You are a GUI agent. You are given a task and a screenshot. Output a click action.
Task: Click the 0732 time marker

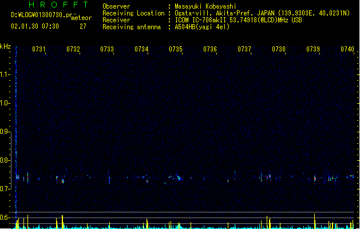coord(73,49)
